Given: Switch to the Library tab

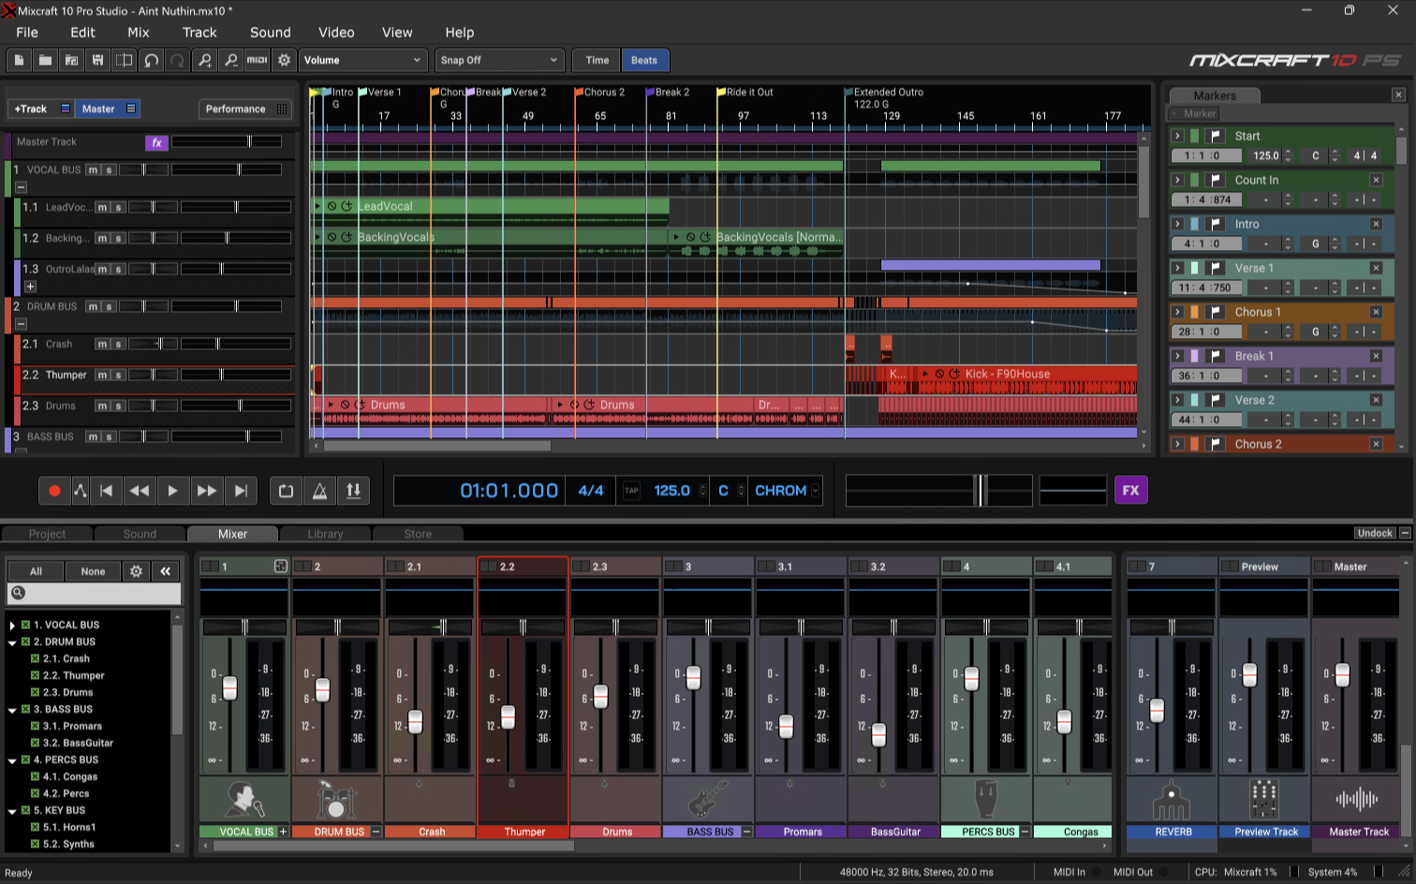Looking at the screenshot, I should pyautogui.click(x=324, y=534).
